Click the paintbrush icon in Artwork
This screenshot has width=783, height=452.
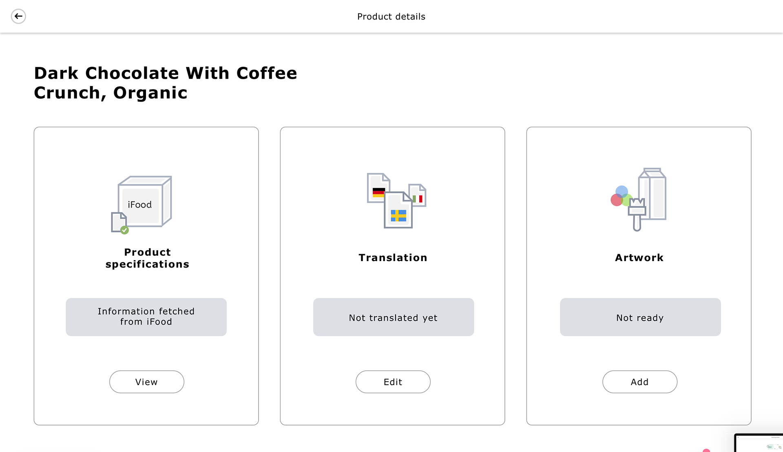[637, 215]
